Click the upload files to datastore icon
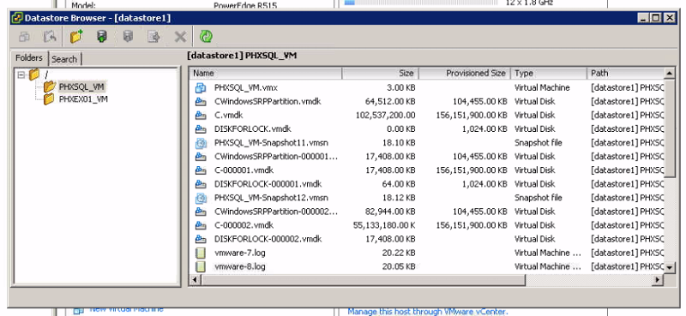This screenshot has height=316, width=686. point(101,36)
